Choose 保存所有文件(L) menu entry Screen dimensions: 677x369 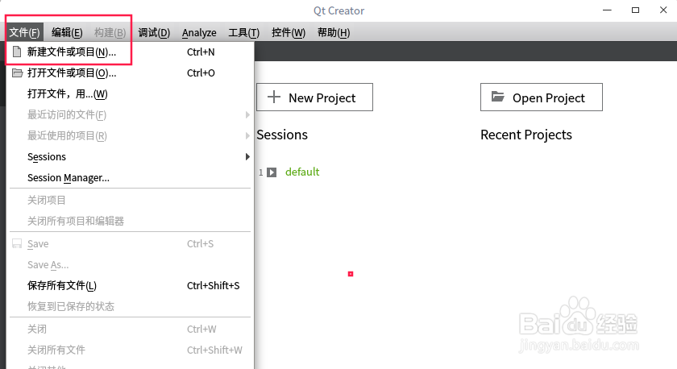[62, 285]
